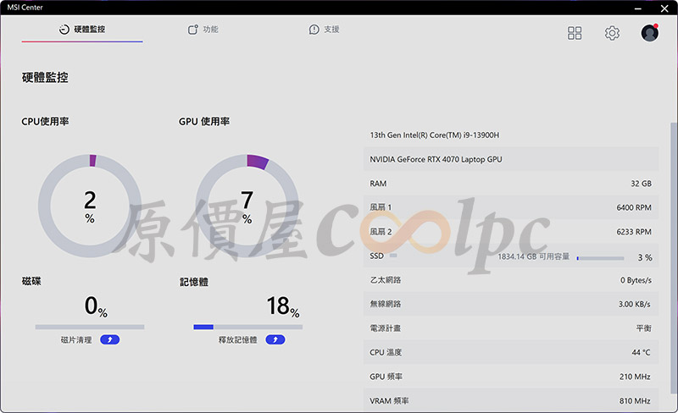Click the GPU usage ring gauge

[247, 206]
